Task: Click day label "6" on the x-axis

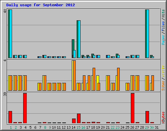Action: click(35, 127)
